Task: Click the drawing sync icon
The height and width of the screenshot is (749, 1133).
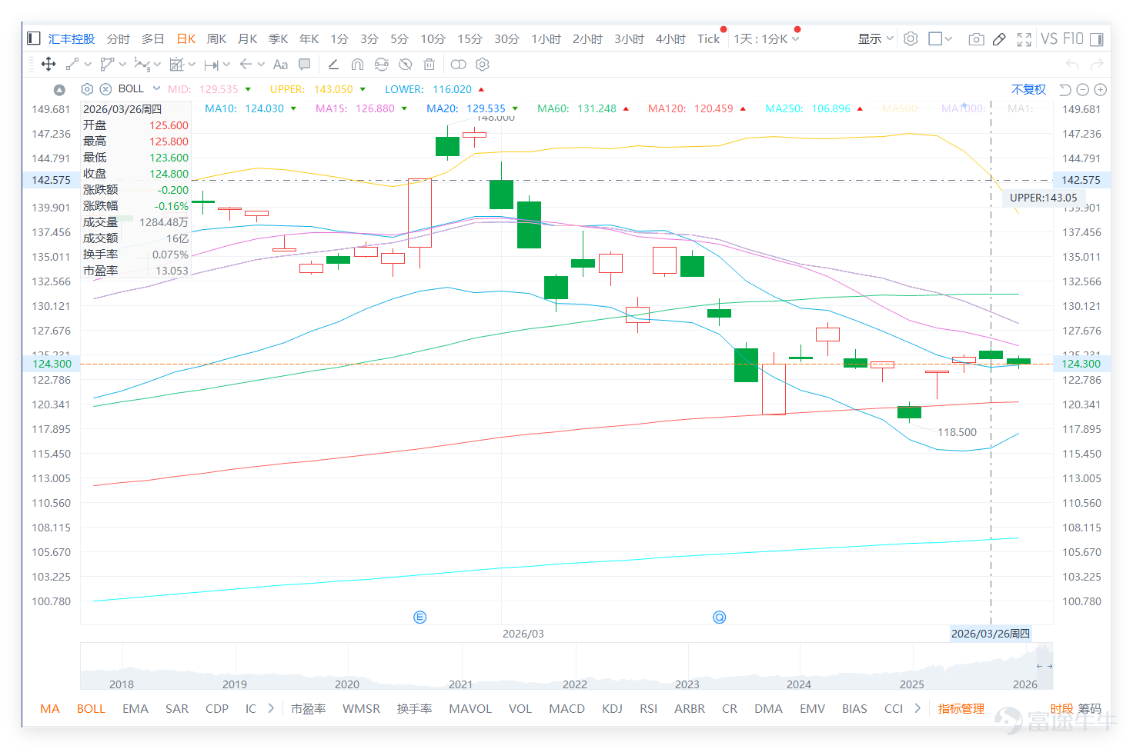Action: coord(381,65)
